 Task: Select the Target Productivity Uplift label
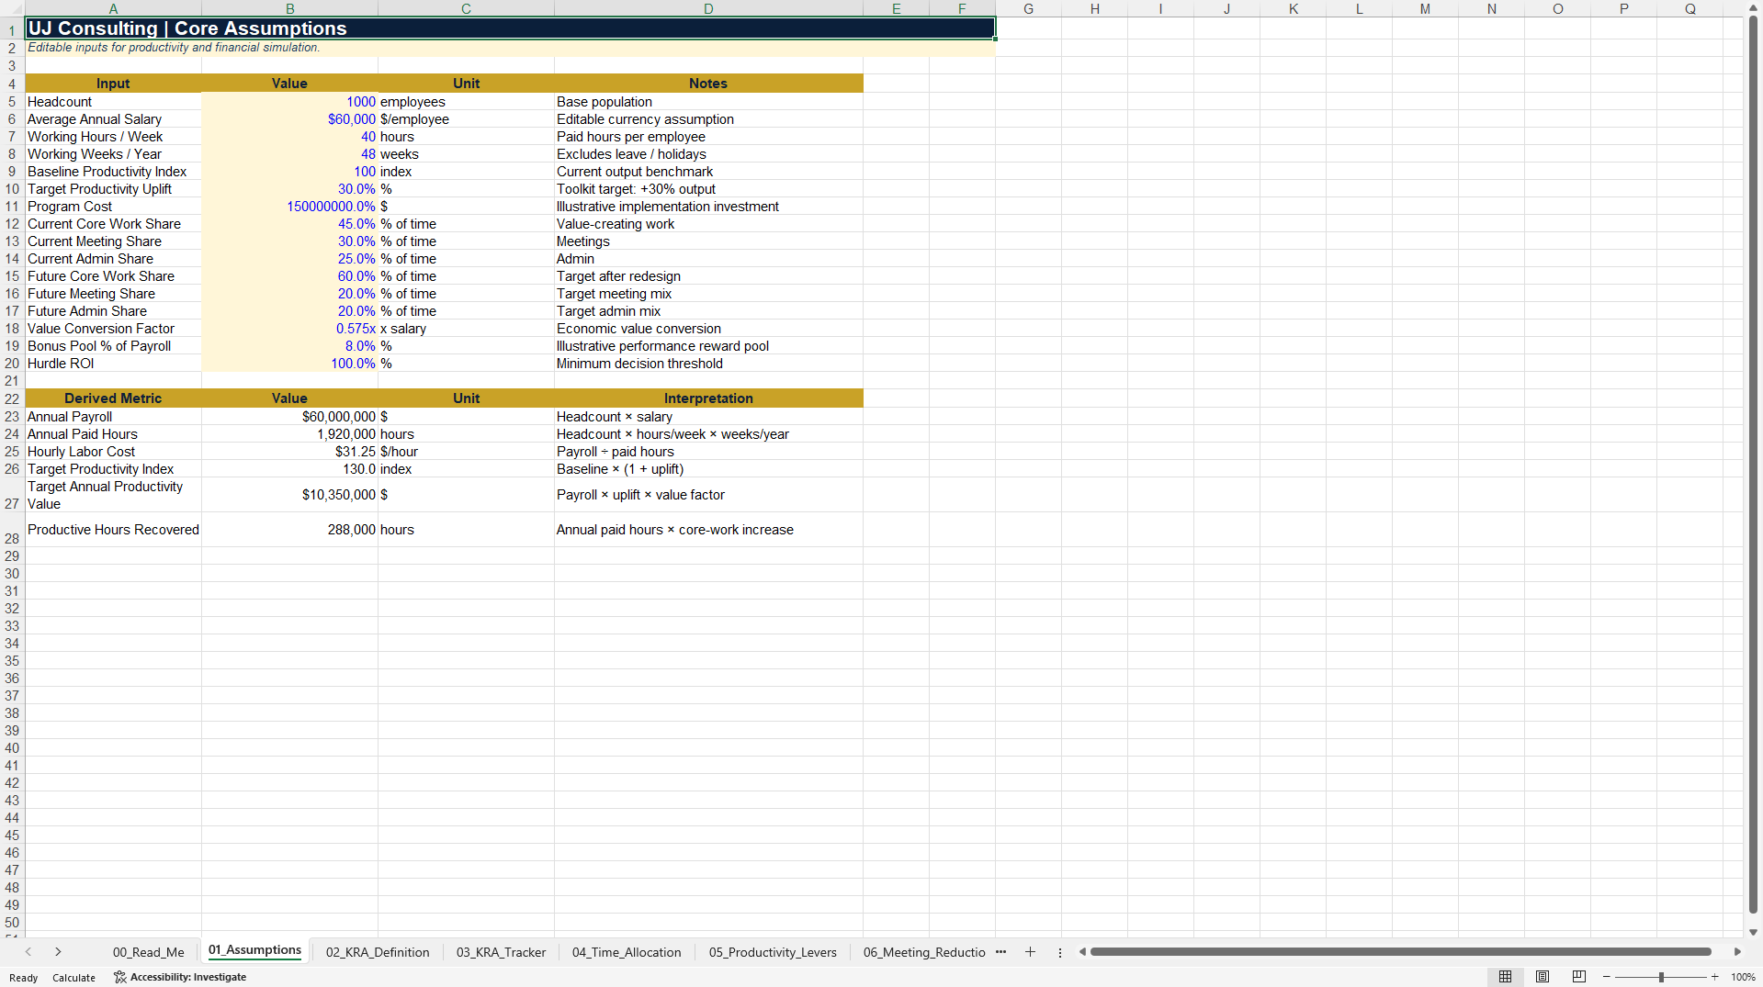(x=113, y=189)
